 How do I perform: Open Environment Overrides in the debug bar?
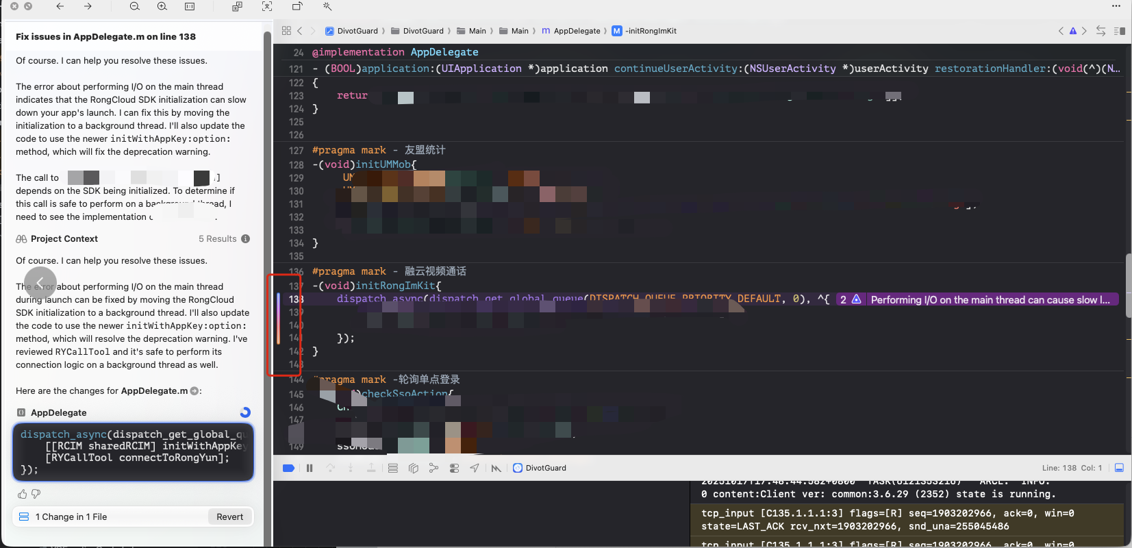click(454, 469)
